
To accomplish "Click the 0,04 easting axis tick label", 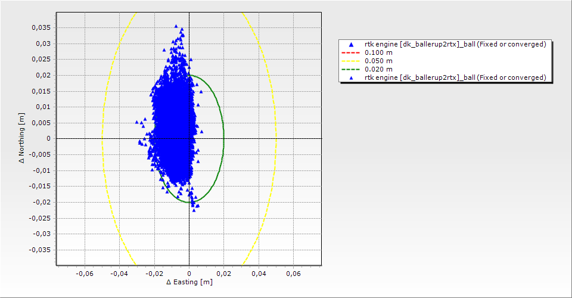I will point(259,274).
